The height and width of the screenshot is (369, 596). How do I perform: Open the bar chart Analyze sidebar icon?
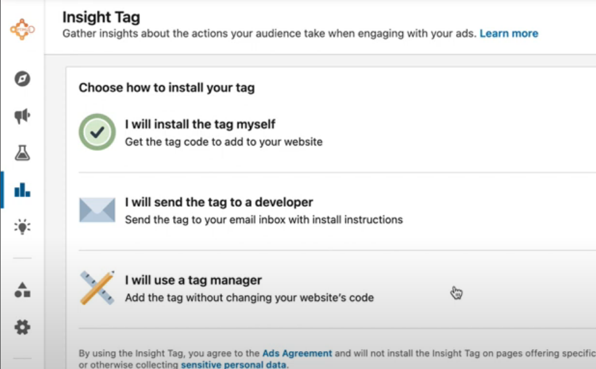click(x=22, y=189)
